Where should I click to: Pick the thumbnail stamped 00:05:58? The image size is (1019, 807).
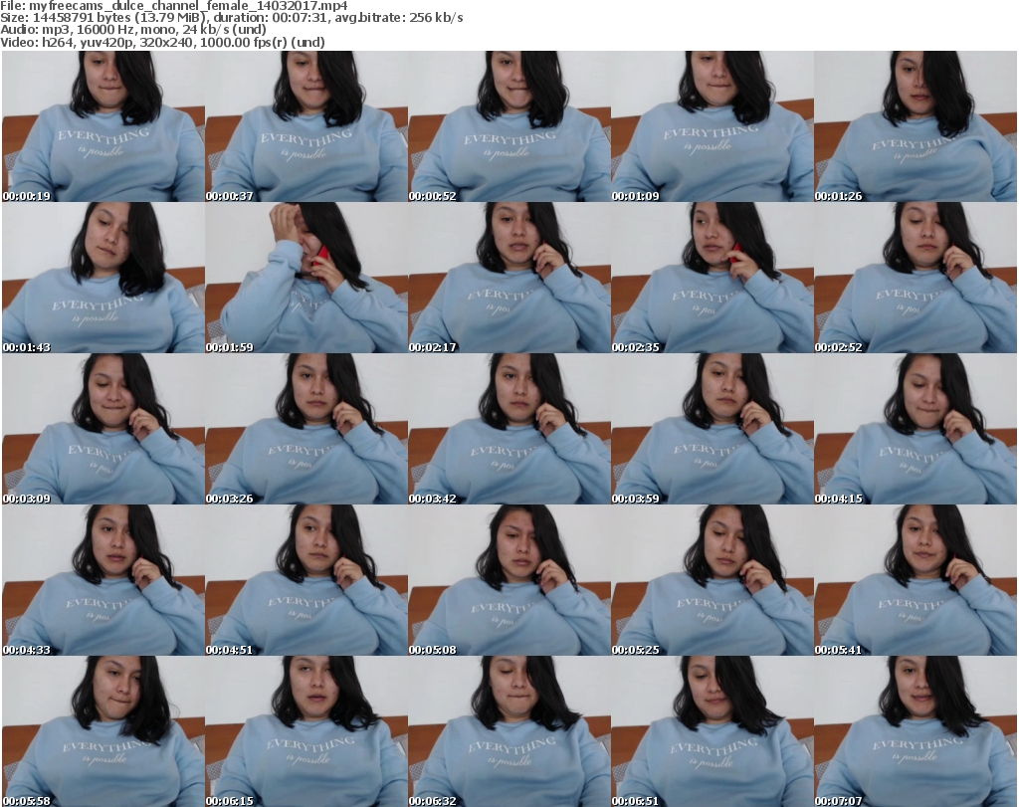pyautogui.click(x=102, y=731)
